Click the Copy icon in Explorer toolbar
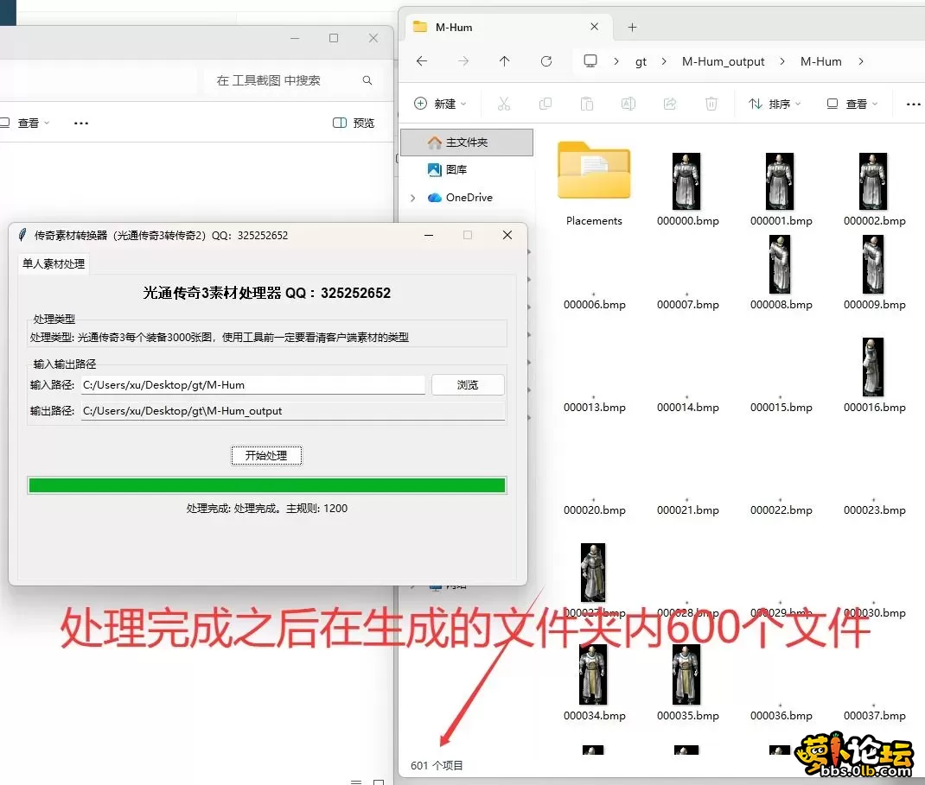Screen dimensions: 925x785 pos(545,104)
